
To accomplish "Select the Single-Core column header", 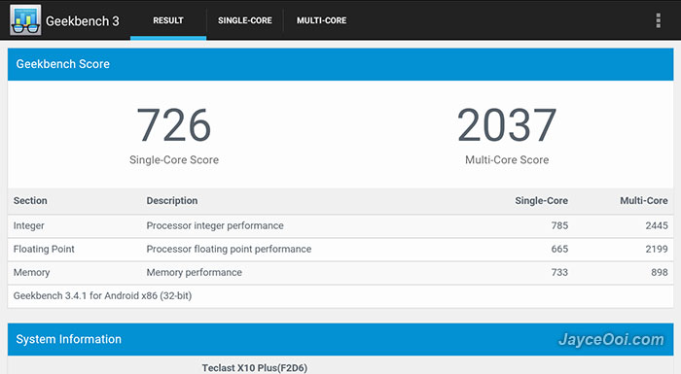I will [541, 200].
